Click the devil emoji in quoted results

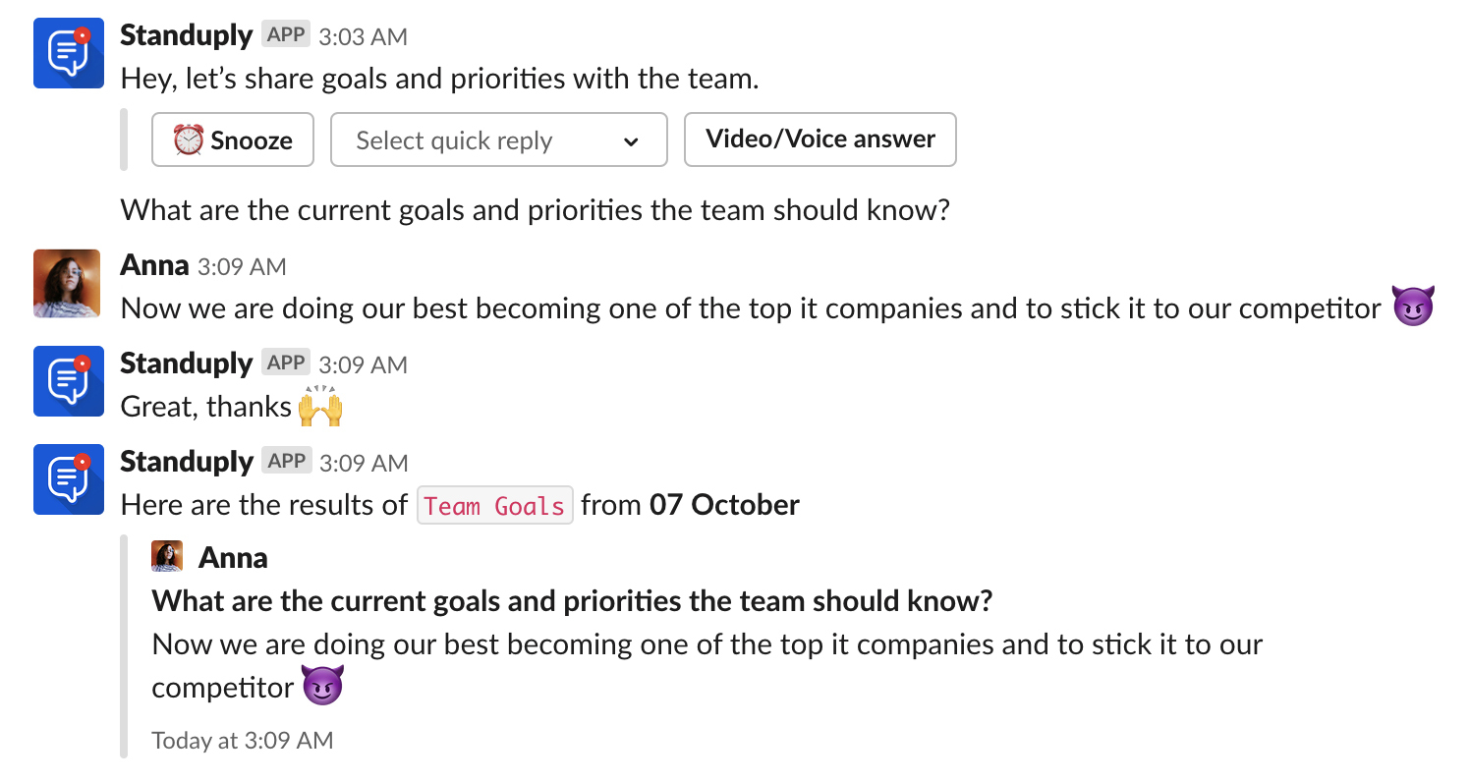(x=322, y=686)
